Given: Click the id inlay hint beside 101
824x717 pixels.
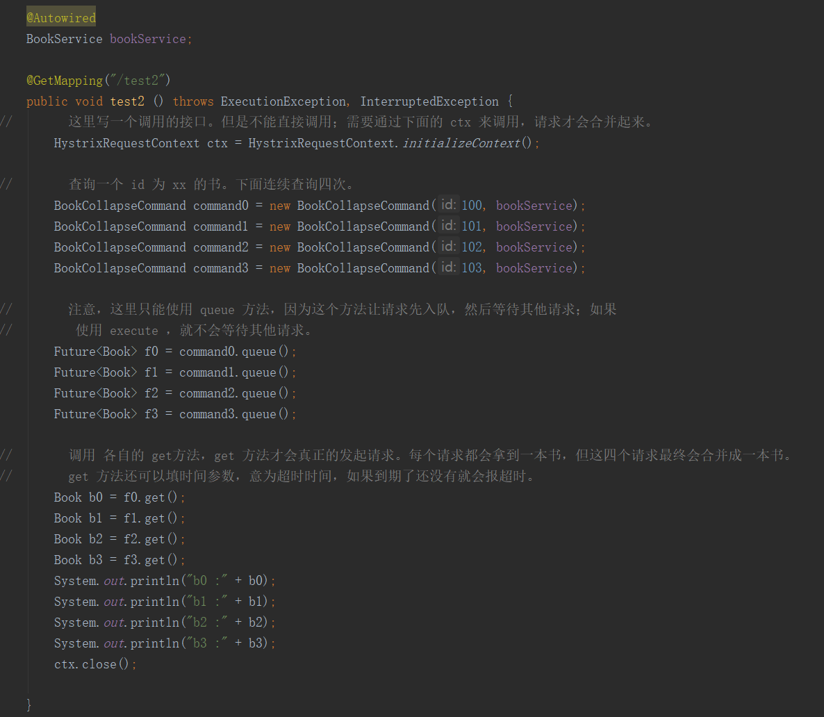Looking at the screenshot, I should point(447,226).
